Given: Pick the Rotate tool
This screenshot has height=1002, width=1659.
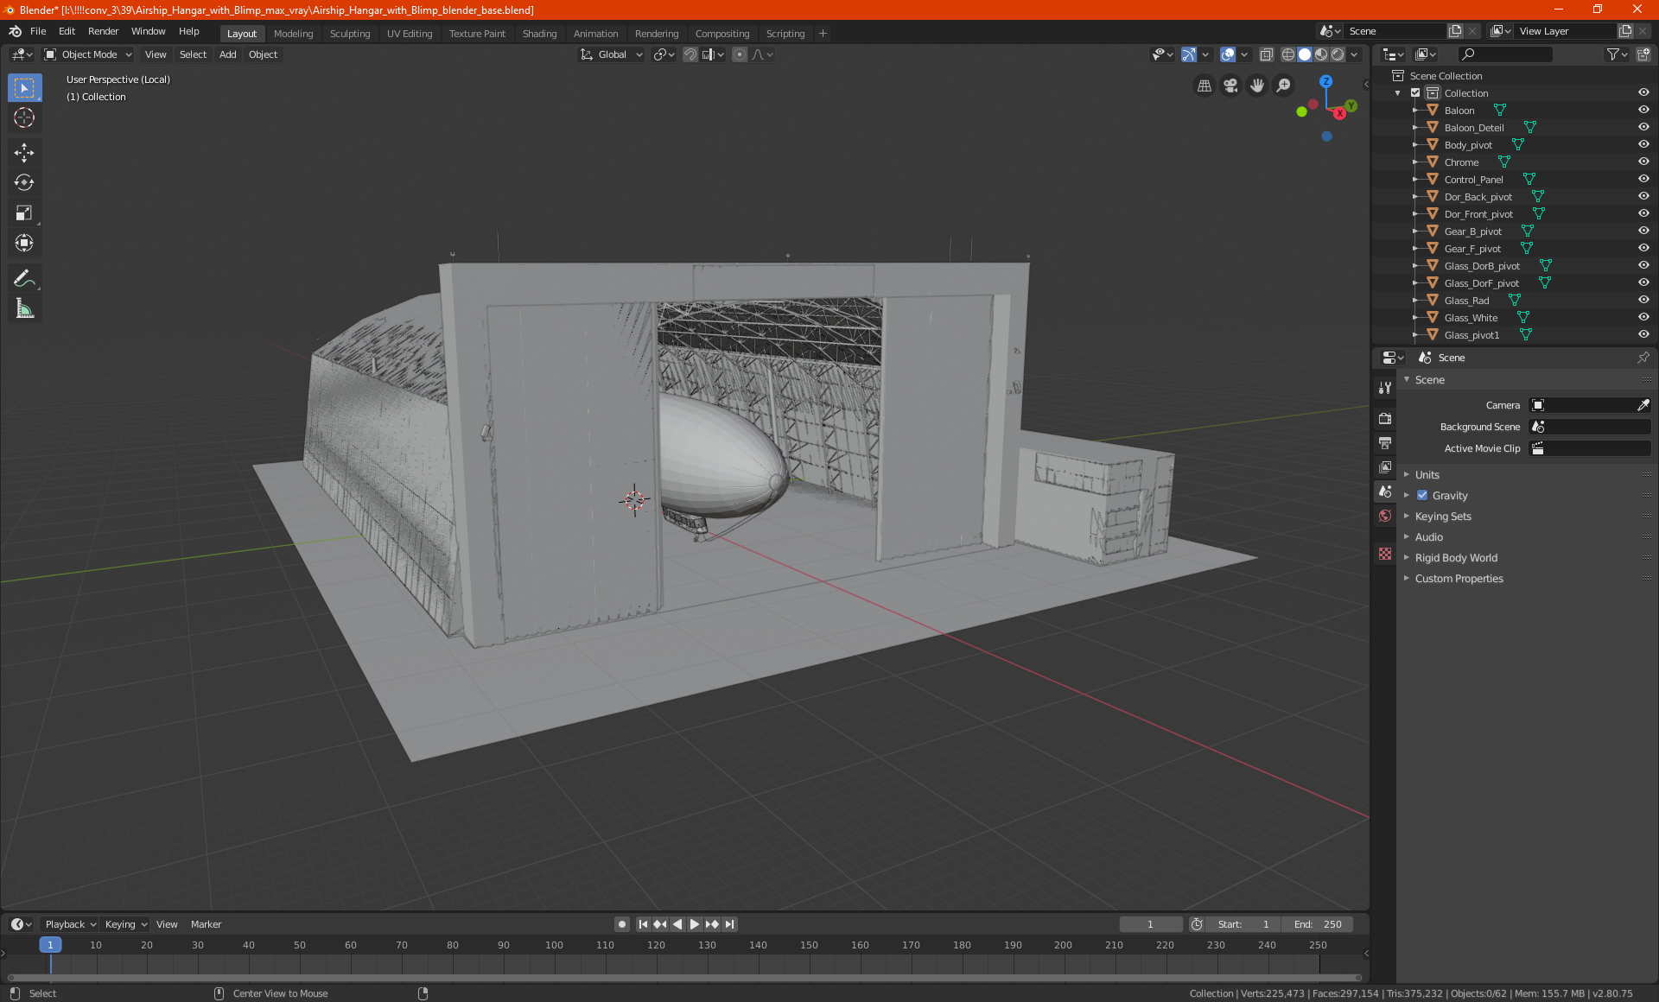Looking at the screenshot, I should (24, 182).
